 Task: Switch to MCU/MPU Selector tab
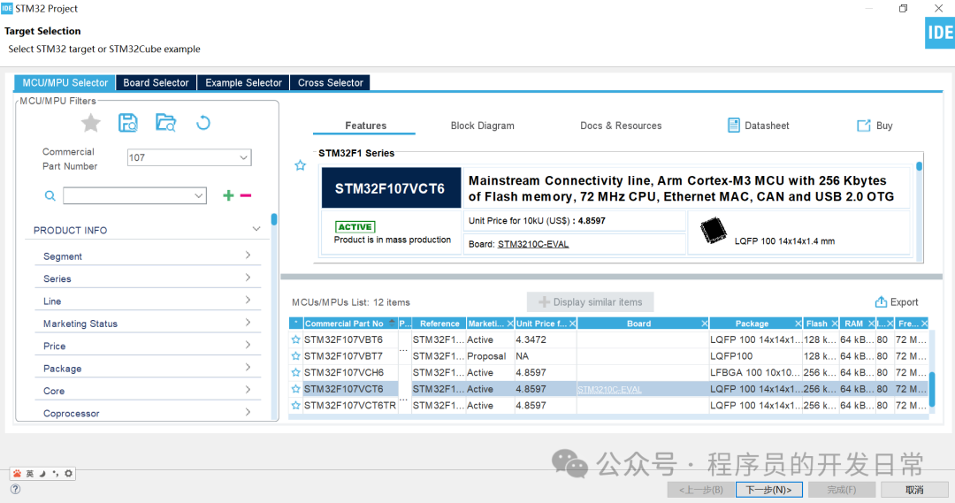click(65, 83)
